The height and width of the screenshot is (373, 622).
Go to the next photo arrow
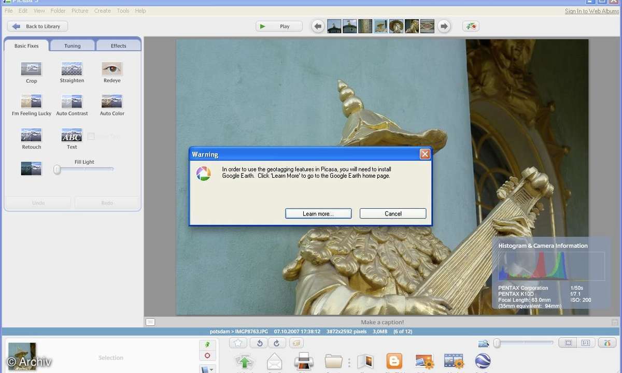(444, 26)
